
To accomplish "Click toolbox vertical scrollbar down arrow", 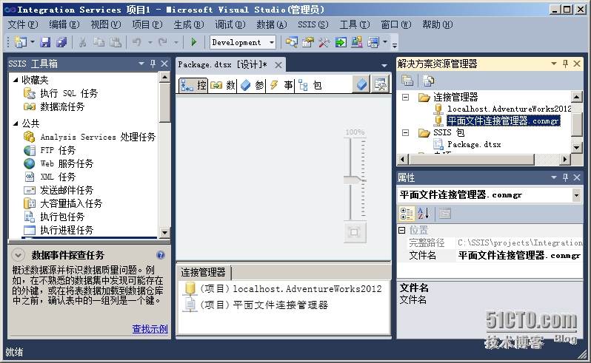I will [164, 232].
